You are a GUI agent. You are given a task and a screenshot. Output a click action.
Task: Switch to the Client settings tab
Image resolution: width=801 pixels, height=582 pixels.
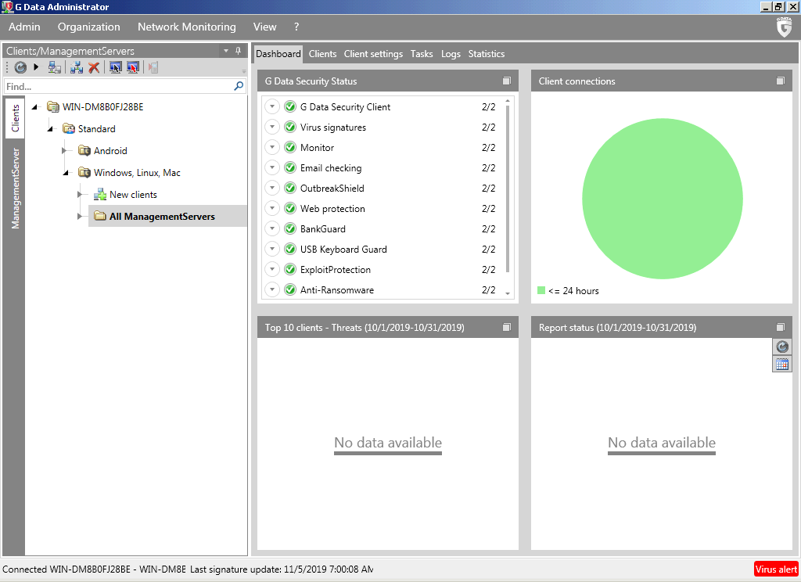point(373,54)
